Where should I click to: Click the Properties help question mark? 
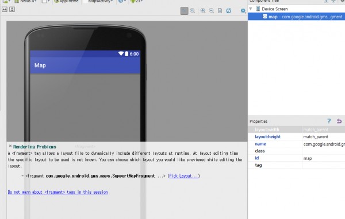point(329,121)
